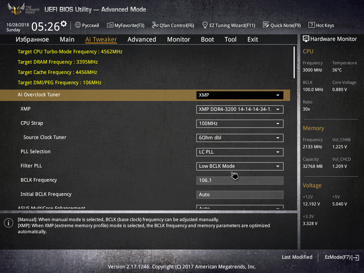Launch EZ Tuning Wizard(F11)

[232, 25]
